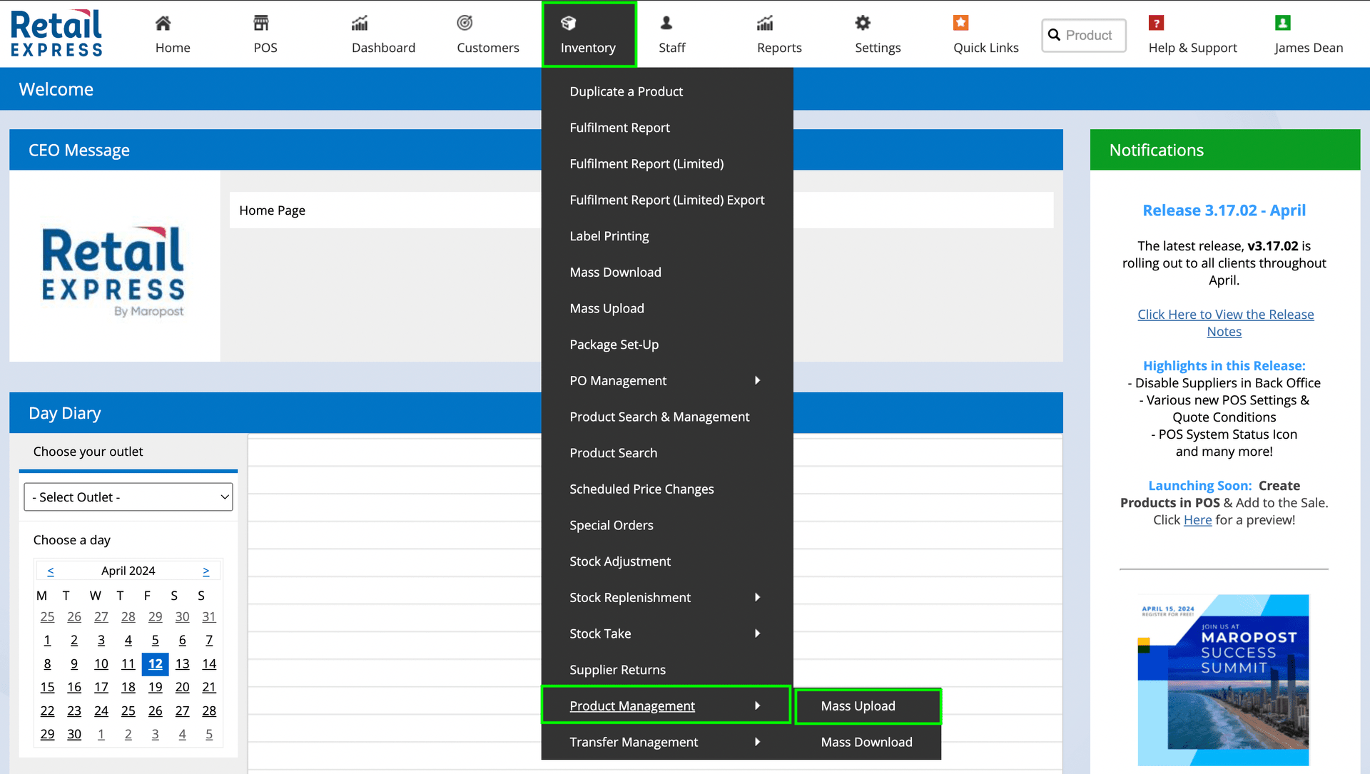This screenshot has height=774, width=1370.
Task: Choose Scheduled Price Changes
Action: (x=641, y=489)
